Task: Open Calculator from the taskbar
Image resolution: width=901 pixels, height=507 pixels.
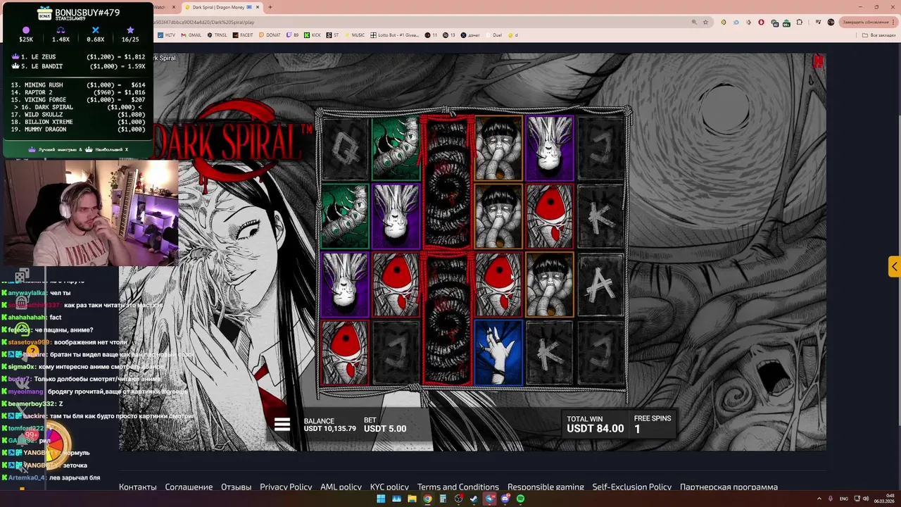Action: (443, 499)
